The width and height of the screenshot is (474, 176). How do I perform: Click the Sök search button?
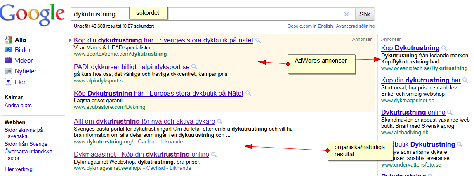[x=365, y=14]
